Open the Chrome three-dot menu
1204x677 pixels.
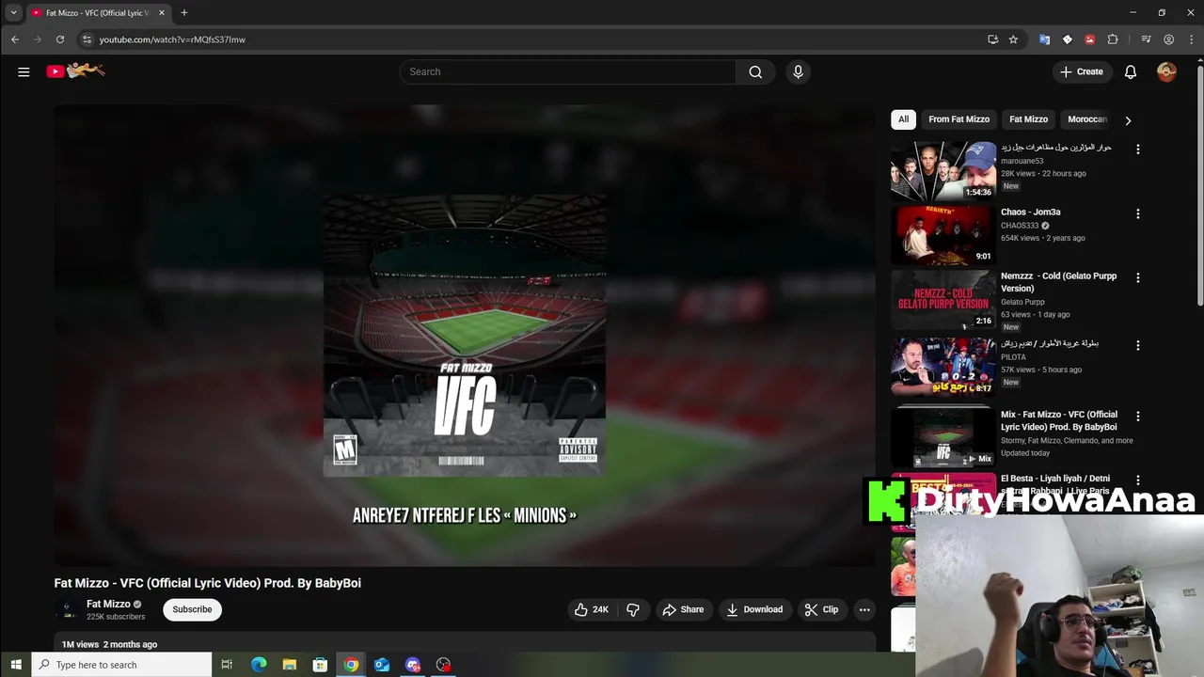tap(1192, 39)
